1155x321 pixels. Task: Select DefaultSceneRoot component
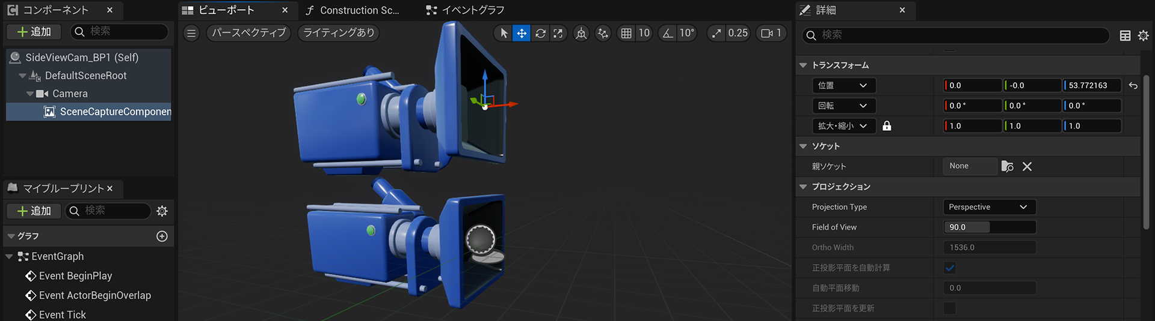click(88, 76)
